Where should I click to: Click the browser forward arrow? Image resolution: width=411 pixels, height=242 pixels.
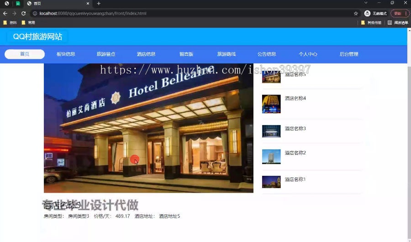click(x=14, y=13)
